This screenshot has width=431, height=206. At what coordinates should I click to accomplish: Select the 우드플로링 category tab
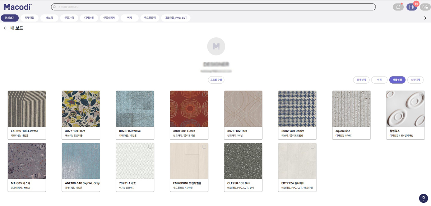150,18
